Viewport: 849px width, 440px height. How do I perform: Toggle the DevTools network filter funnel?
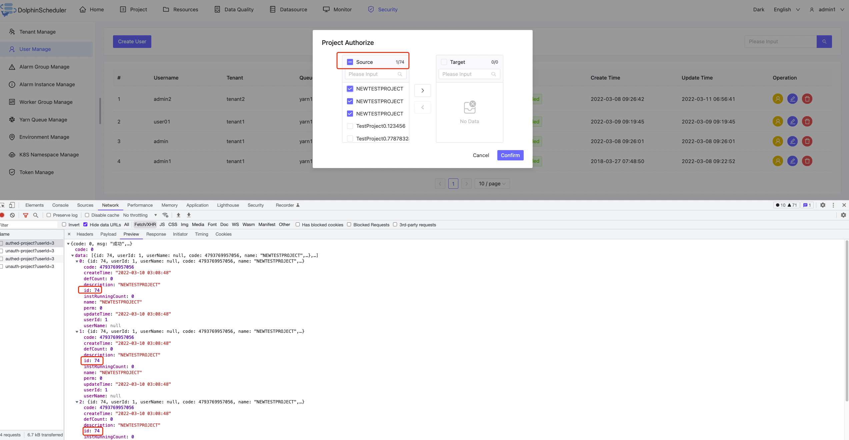coord(25,215)
